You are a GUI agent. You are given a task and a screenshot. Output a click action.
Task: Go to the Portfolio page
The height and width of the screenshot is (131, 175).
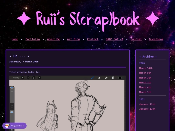(32, 39)
